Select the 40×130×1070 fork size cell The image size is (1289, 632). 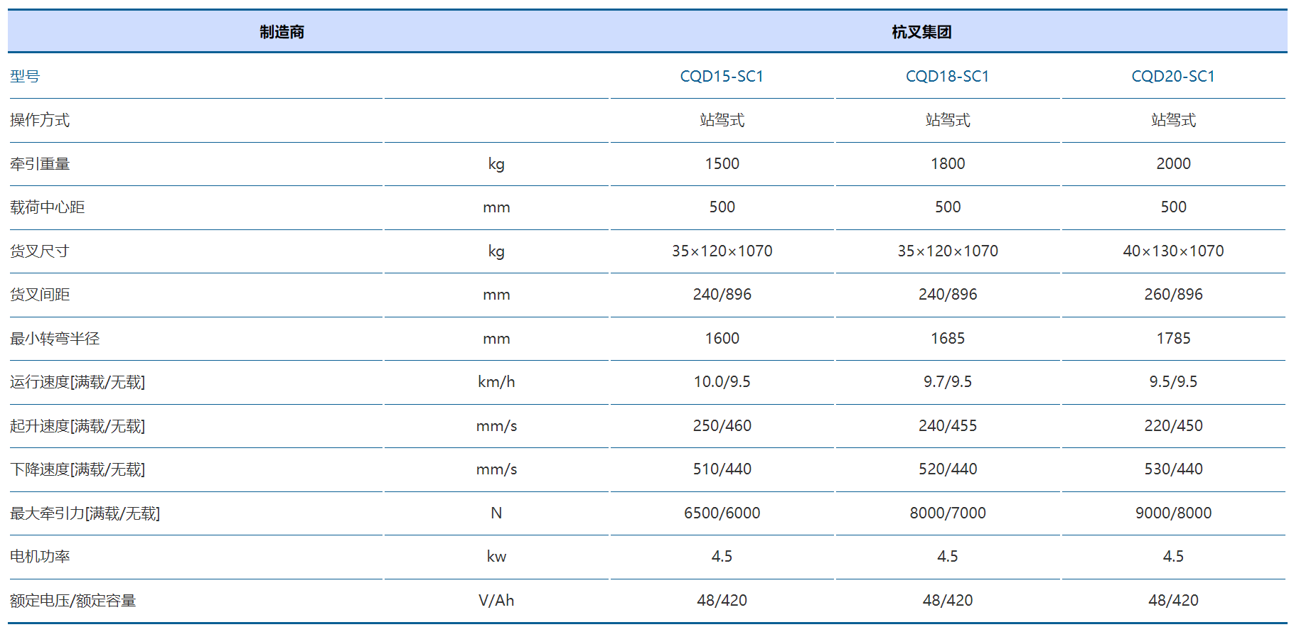(x=1173, y=251)
